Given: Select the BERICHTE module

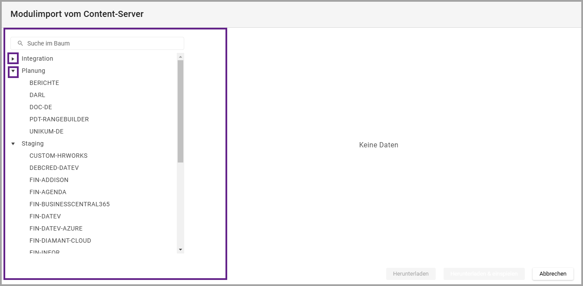Looking at the screenshot, I should click(44, 83).
